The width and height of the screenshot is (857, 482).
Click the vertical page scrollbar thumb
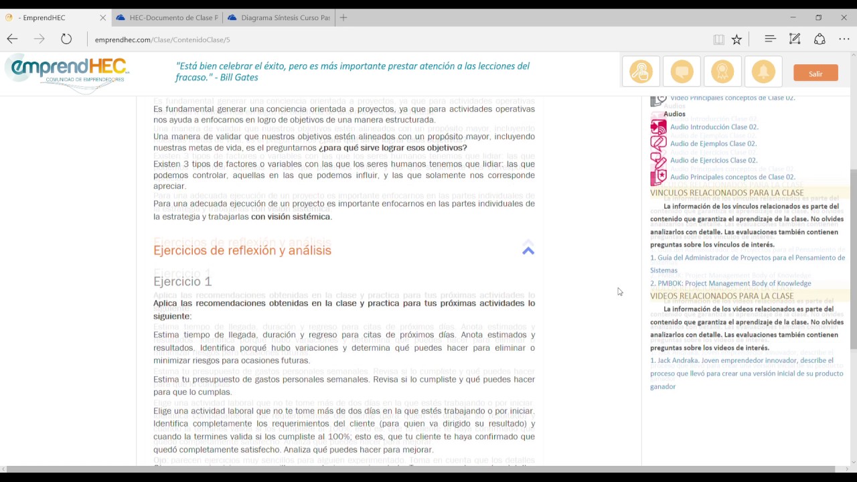(x=853, y=258)
